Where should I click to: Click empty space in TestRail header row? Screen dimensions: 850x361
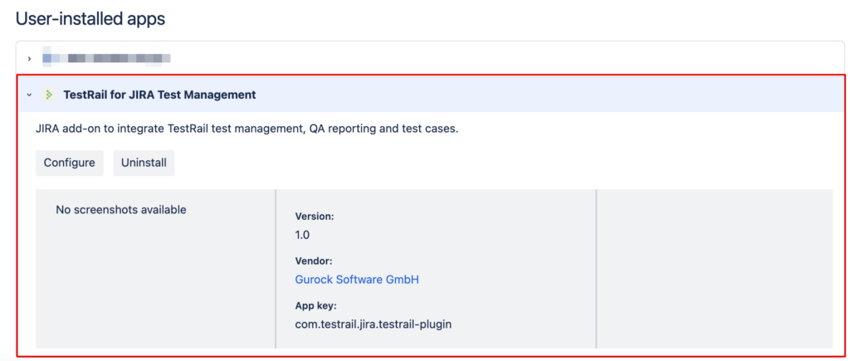click(x=540, y=95)
